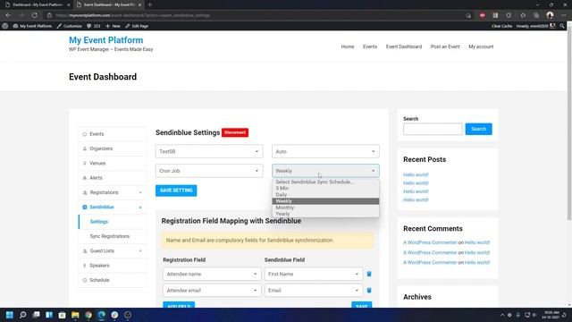572x322 pixels.
Task: Choose 'Select Sendinblue Sync Schedule...' placeholder option
Action: [325, 182]
